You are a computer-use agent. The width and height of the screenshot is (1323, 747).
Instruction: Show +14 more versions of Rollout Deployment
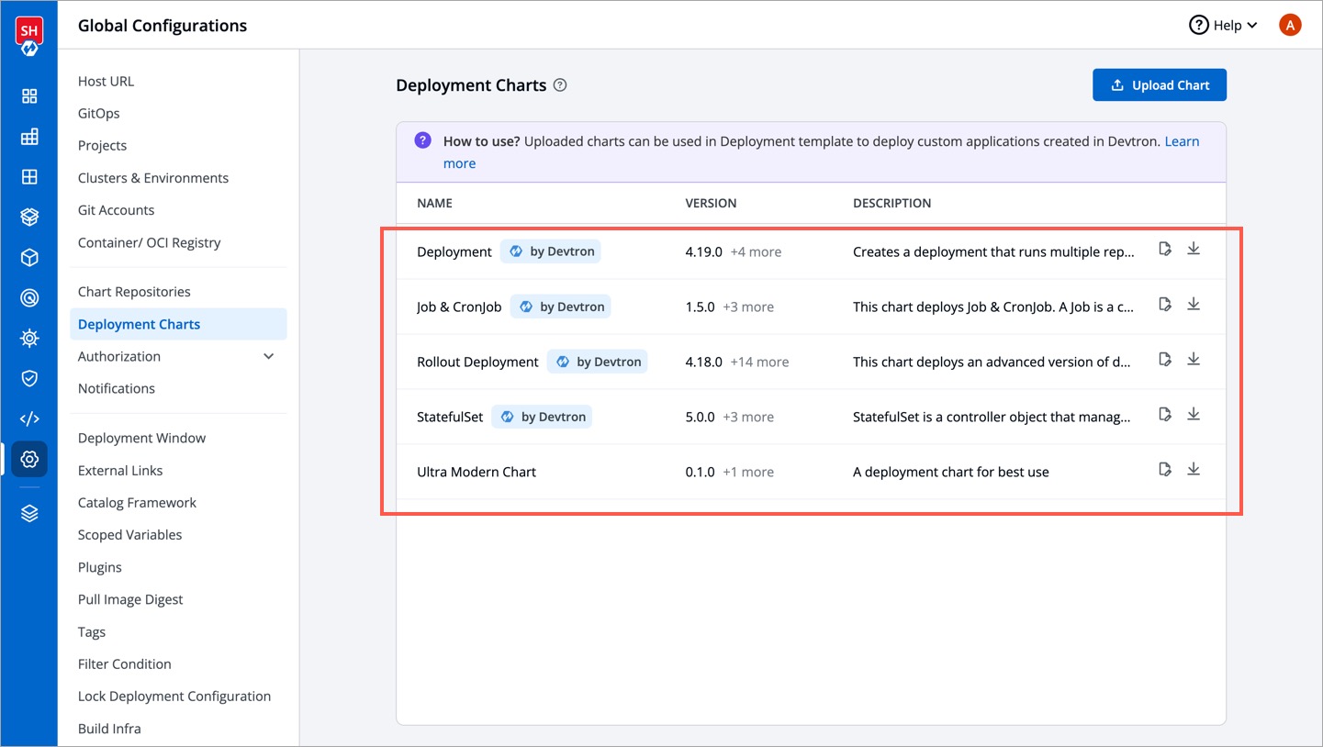point(759,362)
